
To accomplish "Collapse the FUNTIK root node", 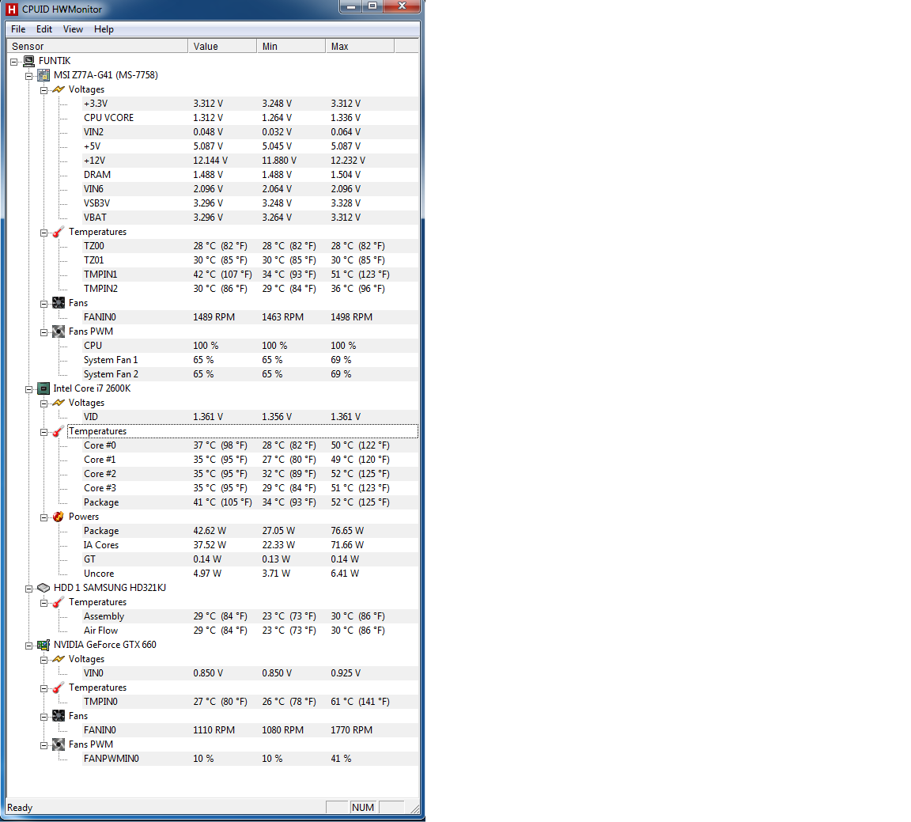I will coord(14,62).
